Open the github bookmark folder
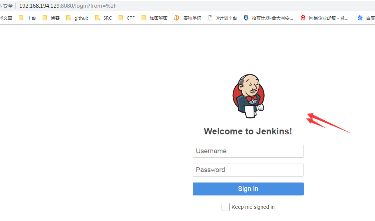This screenshot has width=375, height=221. (x=77, y=18)
